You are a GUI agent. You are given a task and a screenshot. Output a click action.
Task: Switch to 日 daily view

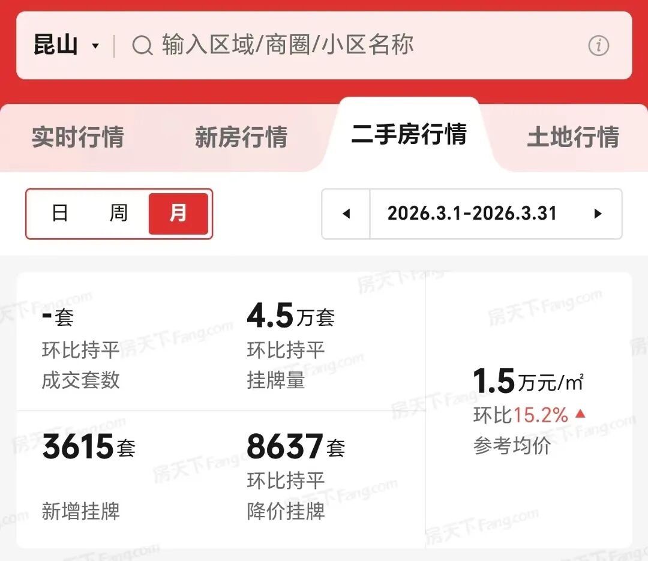click(x=60, y=214)
